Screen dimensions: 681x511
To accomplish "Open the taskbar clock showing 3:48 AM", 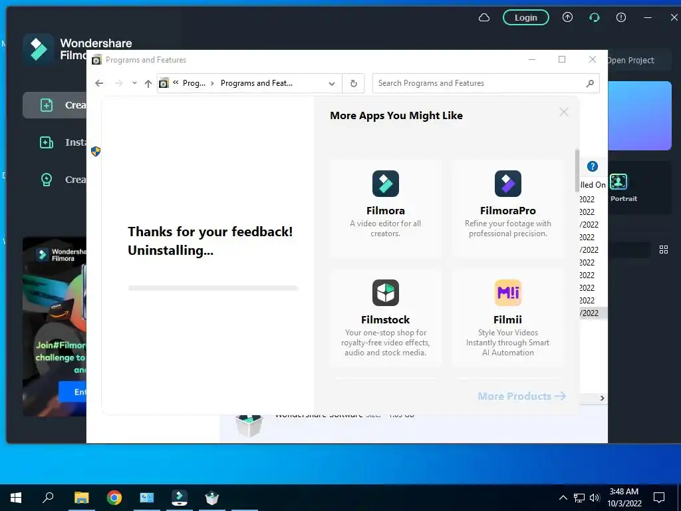I will click(x=624, y=498).
